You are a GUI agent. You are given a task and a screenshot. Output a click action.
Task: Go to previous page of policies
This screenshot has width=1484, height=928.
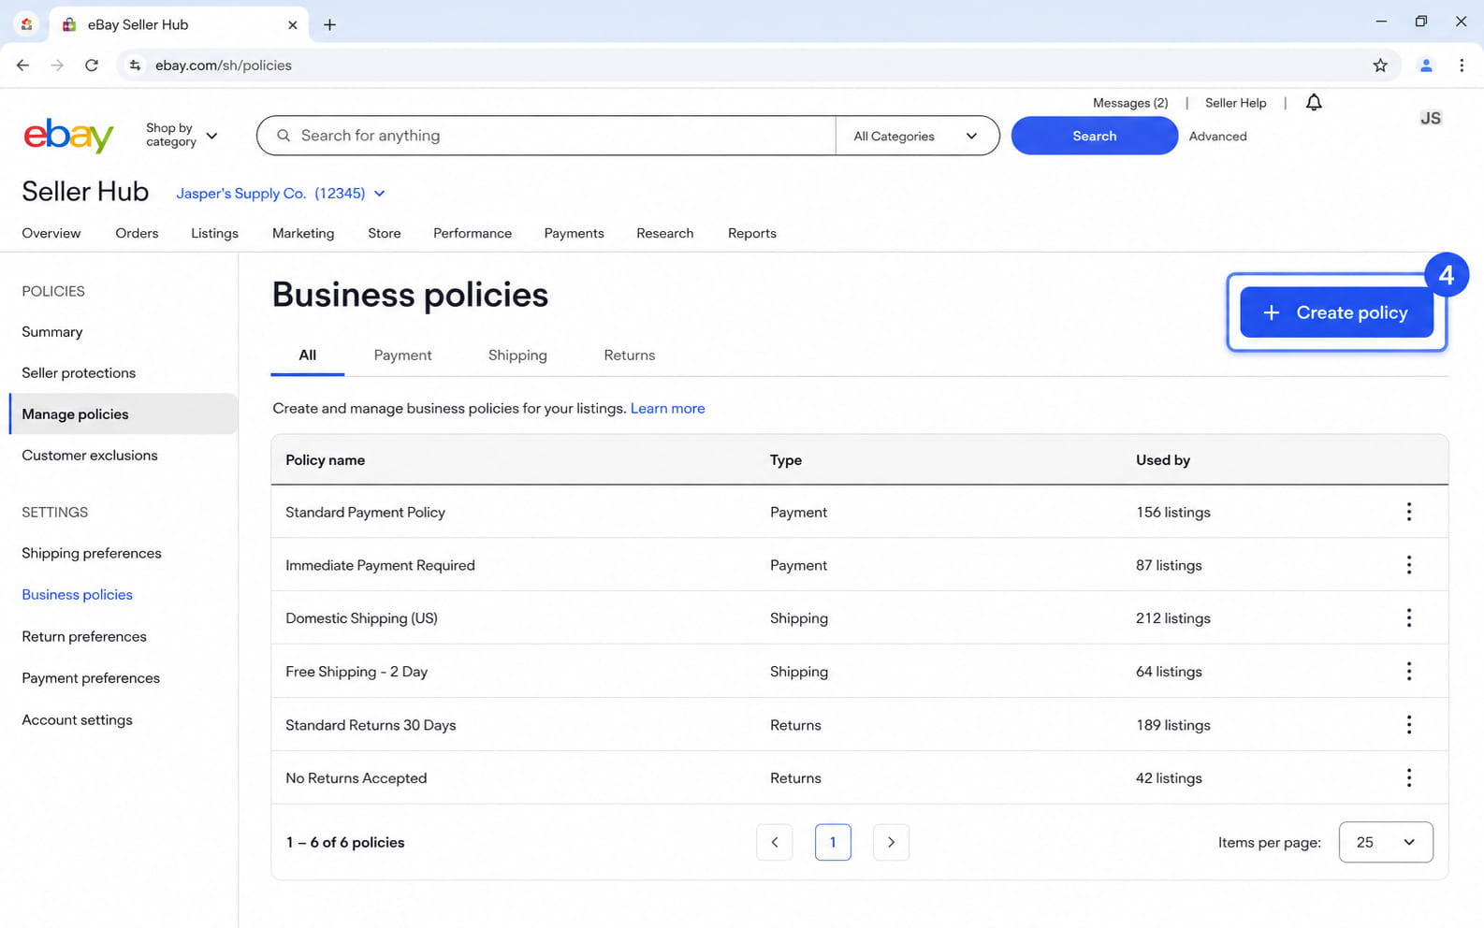point(775,842)
